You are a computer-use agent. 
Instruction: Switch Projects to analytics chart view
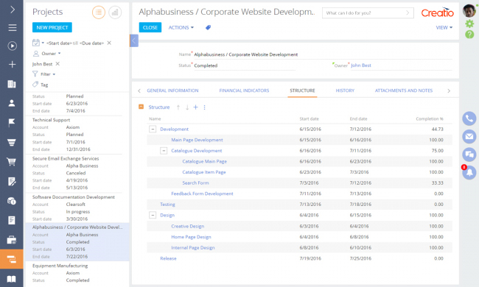pyautogui.click(x=115, y=13)
